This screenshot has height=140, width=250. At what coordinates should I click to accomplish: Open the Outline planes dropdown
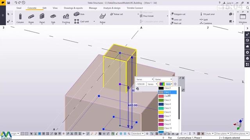point(239,134)
